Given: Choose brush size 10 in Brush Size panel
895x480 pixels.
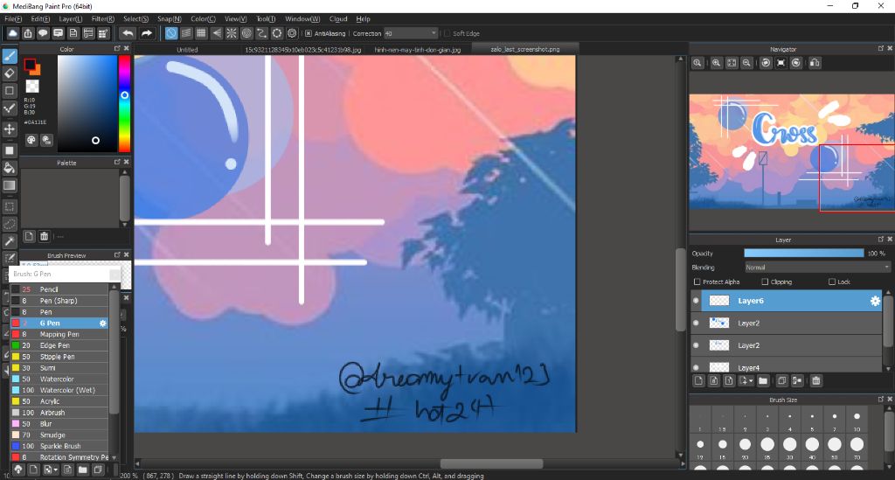Looking at the screenshot, I should point(857,420).
